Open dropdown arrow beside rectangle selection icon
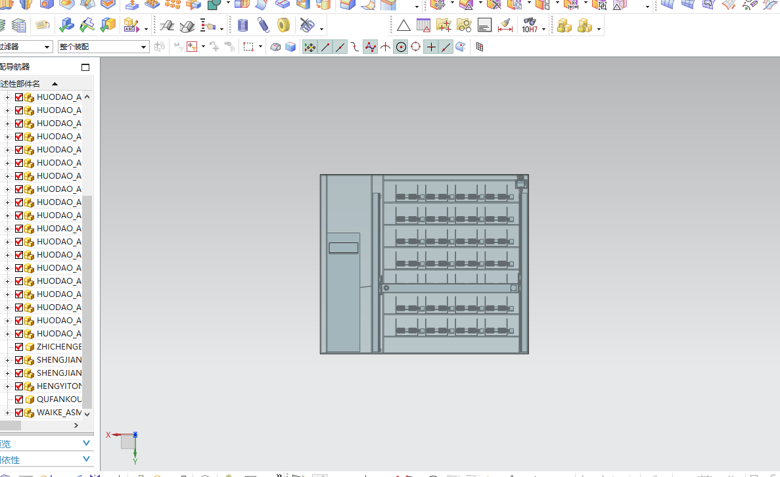Screen dimensions: 780x477 tap(260, 47)
